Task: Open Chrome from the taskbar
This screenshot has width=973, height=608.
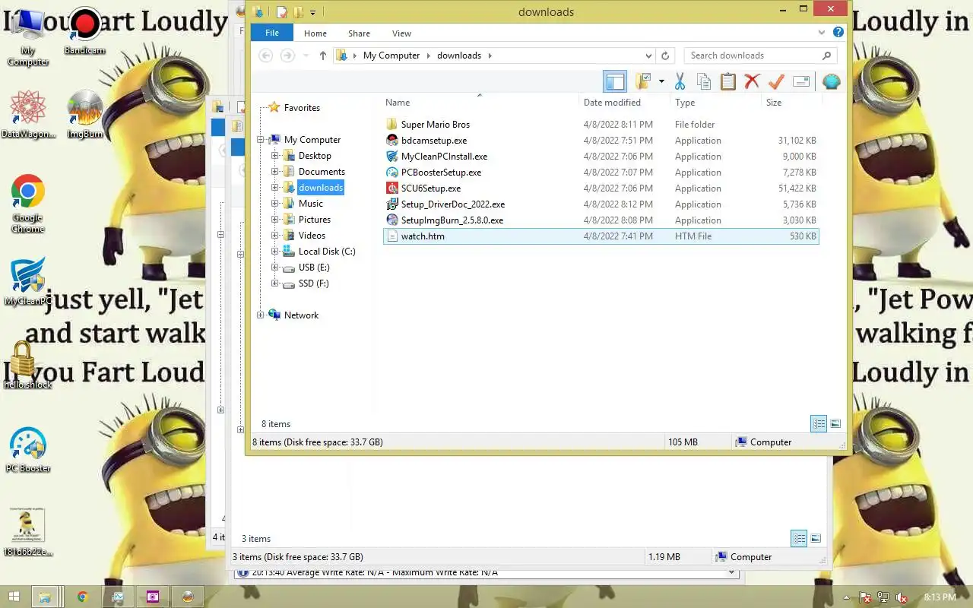Action: (x=82, y=597)
